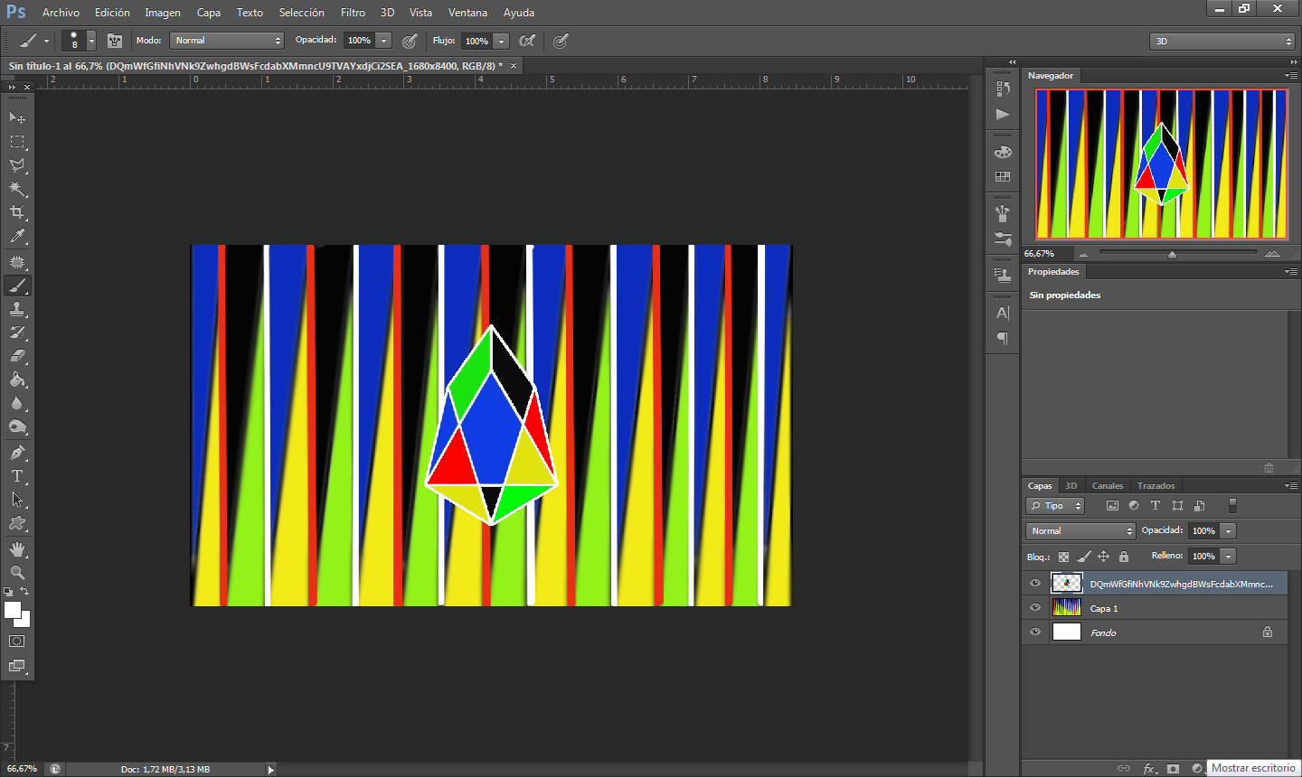Hide the Capa 1 layer
This screenshot has height=777, width=1302.
tap(1035, 608)
